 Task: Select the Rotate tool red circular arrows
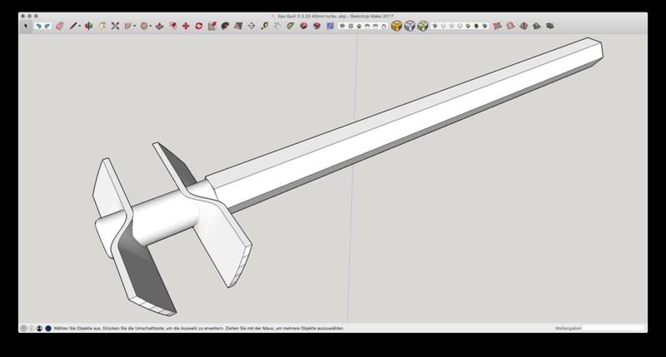199,26
